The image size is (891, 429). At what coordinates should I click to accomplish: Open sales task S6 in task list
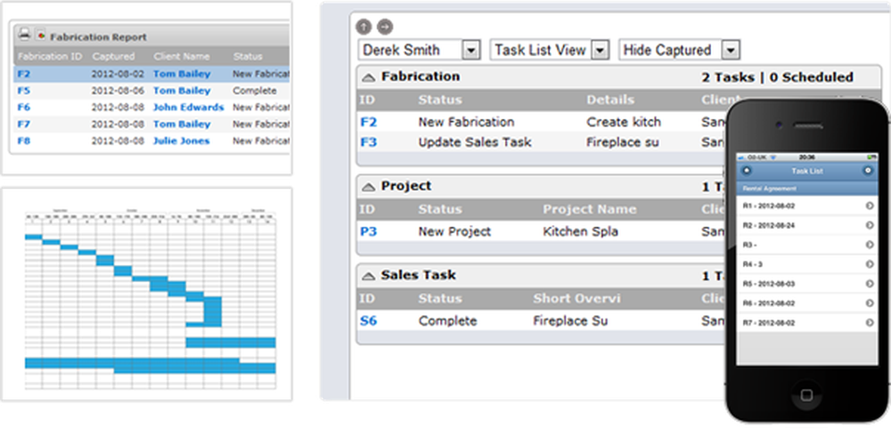tap(369, 321)
